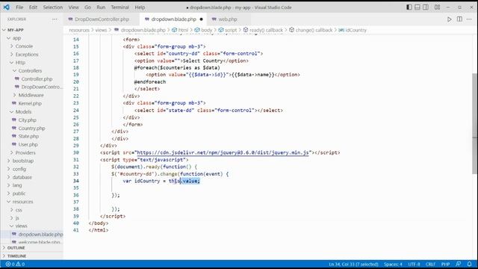Expand the config folder
Screen dimensions: 478x269
tap(31, 169)
